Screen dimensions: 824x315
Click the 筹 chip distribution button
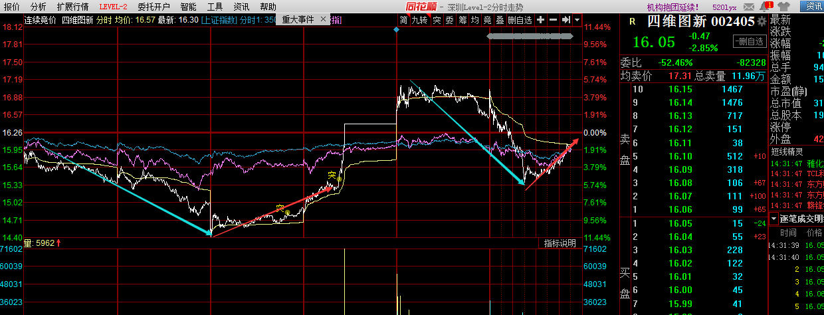[463, 20]
